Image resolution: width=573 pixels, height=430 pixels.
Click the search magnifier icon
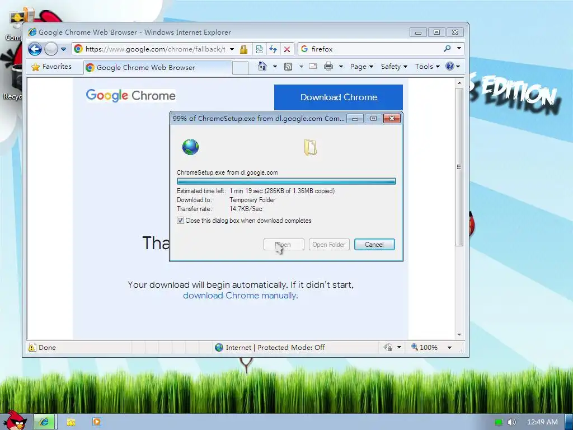point(447,48)
